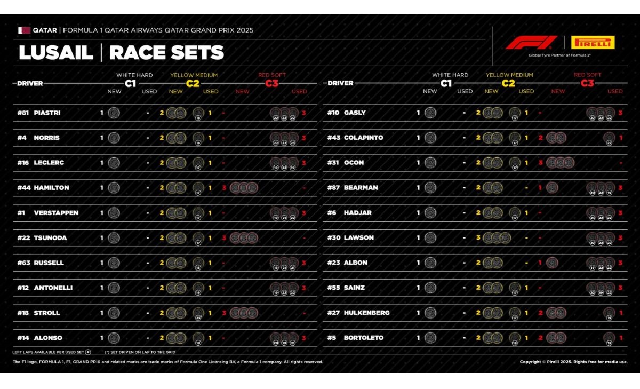Click the F1 logo

(531, 43)
